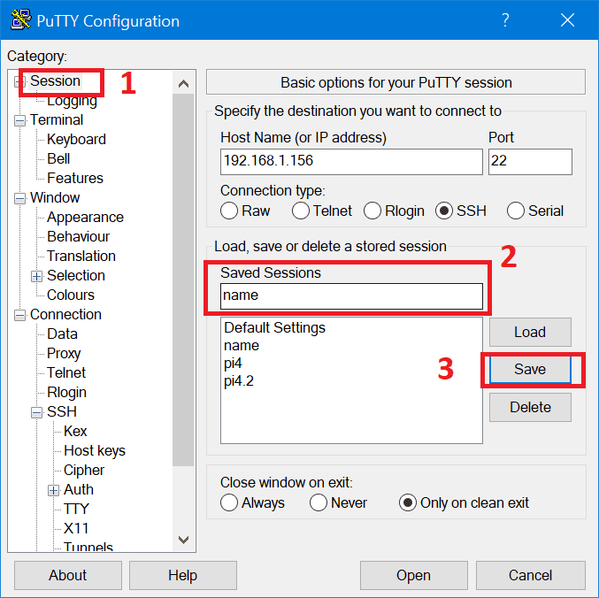
Task: Set close window on exit to Never
Action: [319, 502]
